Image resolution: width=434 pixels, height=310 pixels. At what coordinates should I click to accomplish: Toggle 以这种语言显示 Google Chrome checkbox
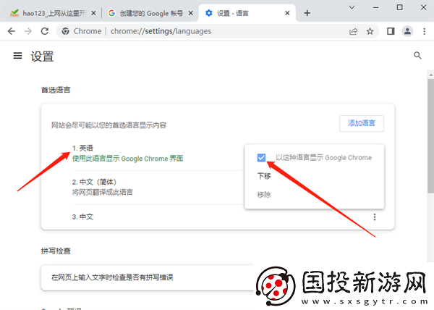click(261, 158)
